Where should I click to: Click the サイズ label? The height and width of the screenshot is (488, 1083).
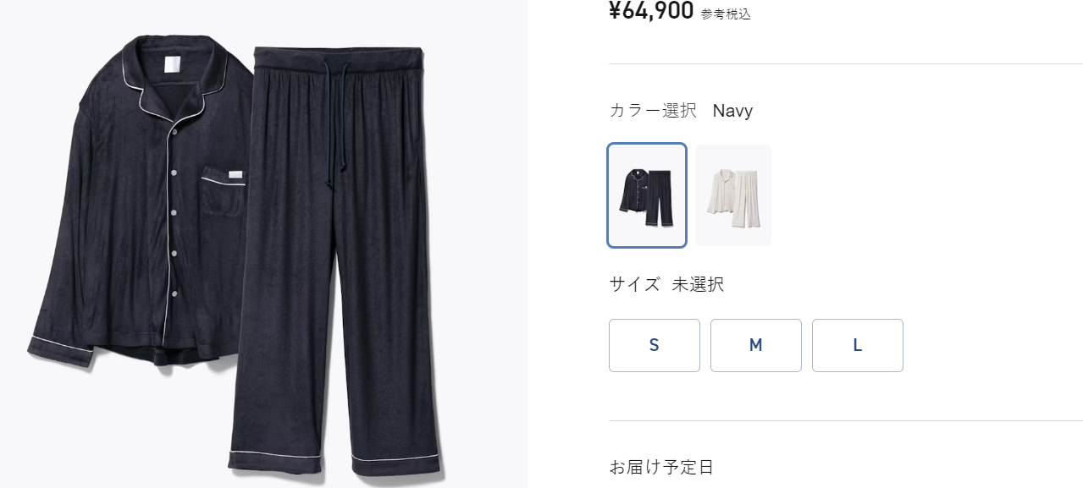coord(634,284)
